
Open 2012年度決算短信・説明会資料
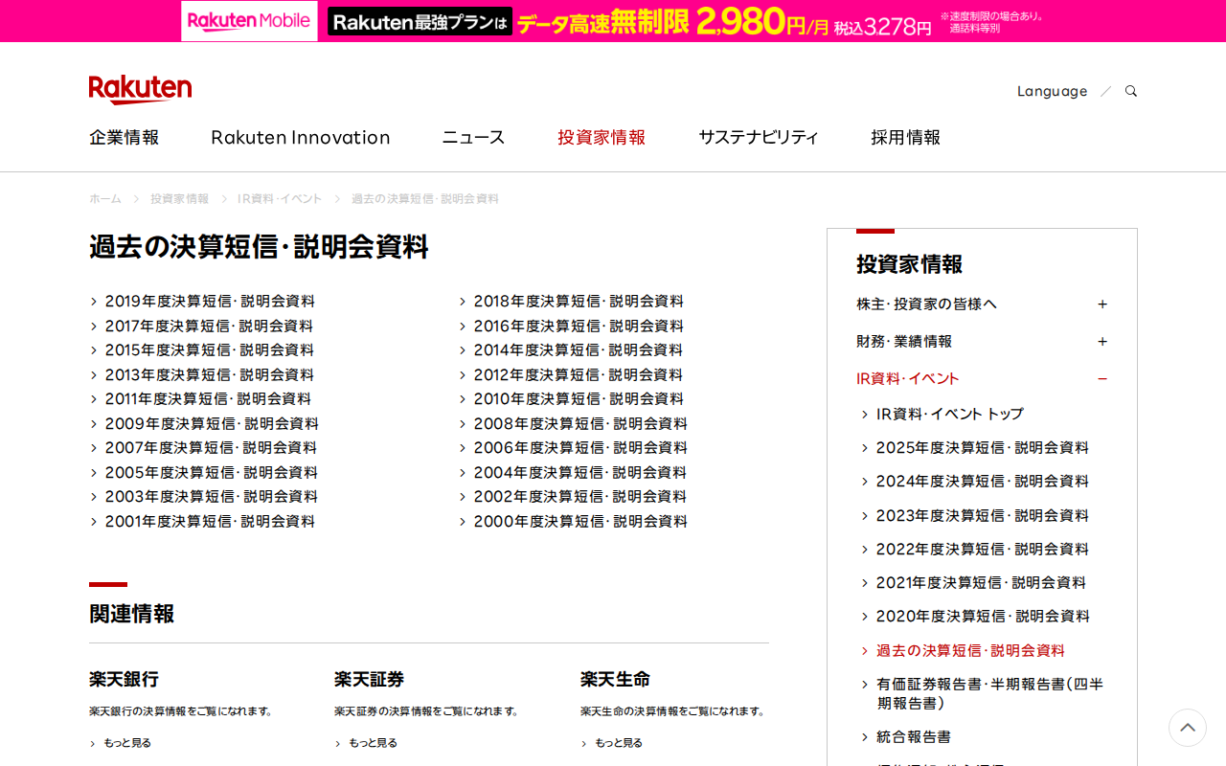click(579, 375)
